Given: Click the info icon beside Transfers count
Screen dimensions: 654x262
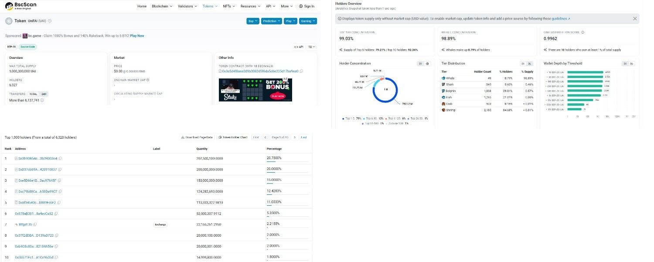Looking at the screenshot, I should [x=42, y=100].
